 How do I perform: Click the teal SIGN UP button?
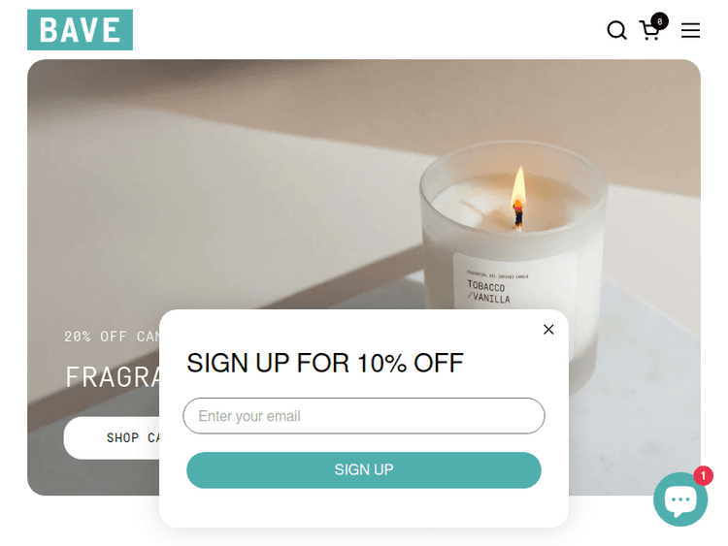click(x=364, y=470)
